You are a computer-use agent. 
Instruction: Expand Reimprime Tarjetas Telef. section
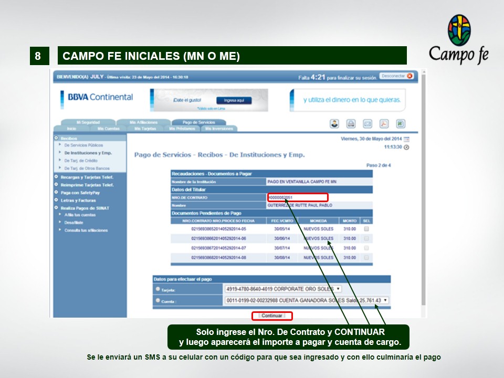(56, 184)
